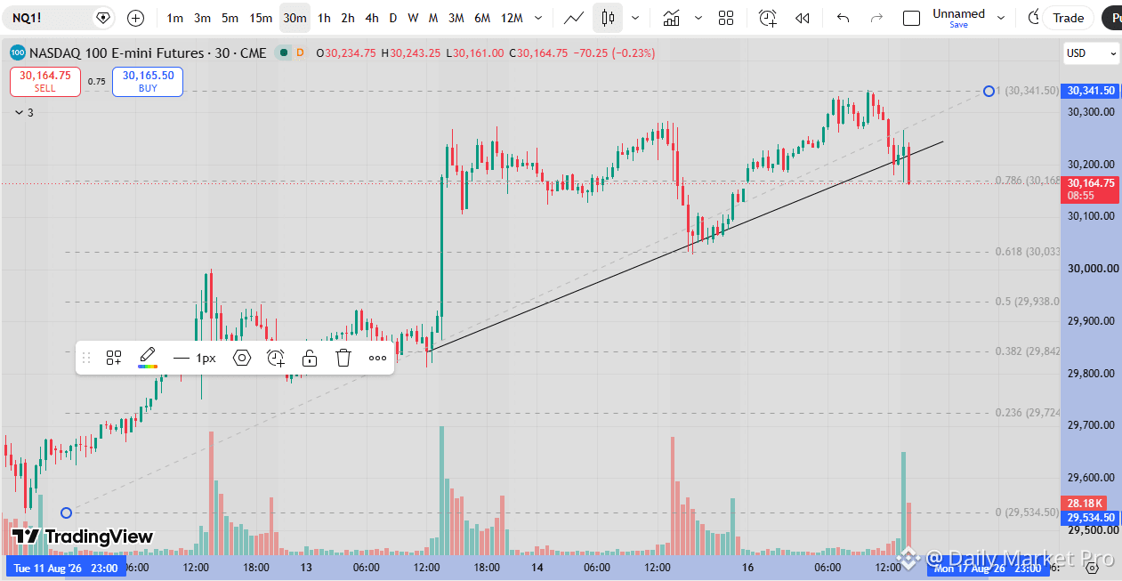Redo the chart action

[x=876, y=18]
